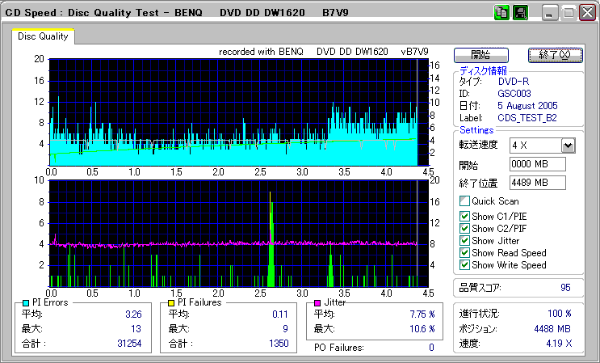Click the progress value 100 %
The height and width of the screenshot is (363, 600).
(560, 314)
